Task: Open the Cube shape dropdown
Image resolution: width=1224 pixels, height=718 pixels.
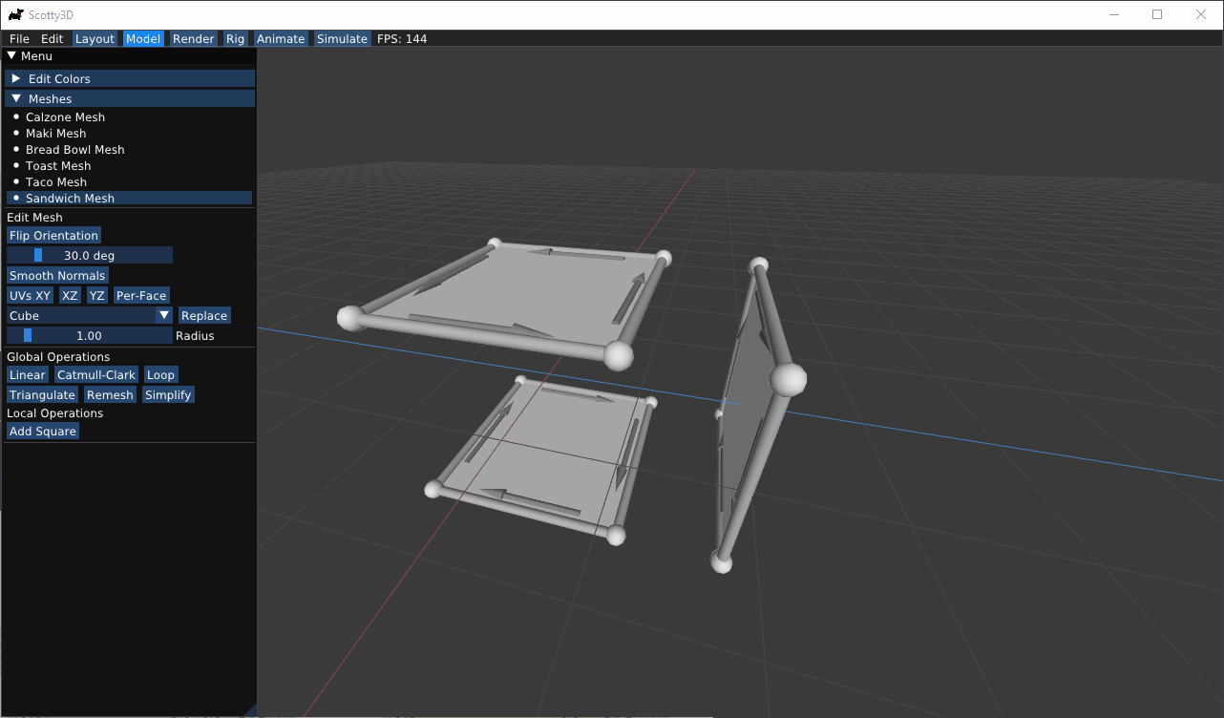Action: pos(90,316)
